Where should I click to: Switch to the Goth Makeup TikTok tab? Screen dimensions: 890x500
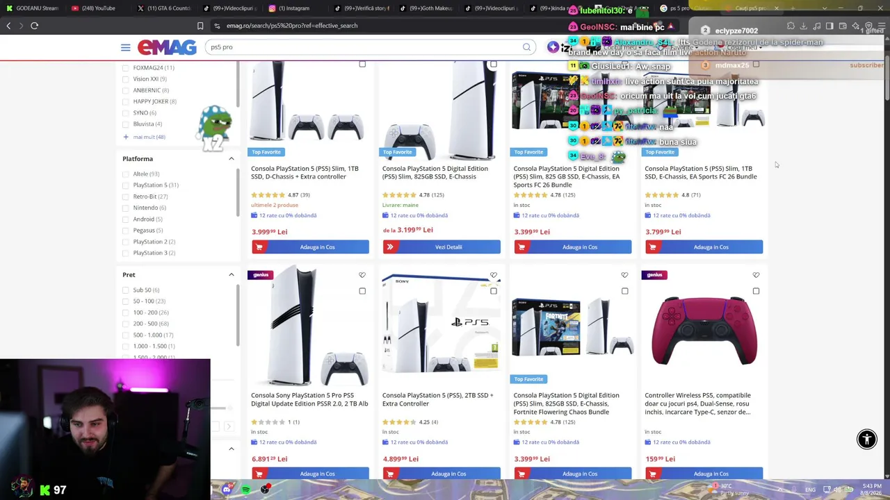(x=426, y=8)
